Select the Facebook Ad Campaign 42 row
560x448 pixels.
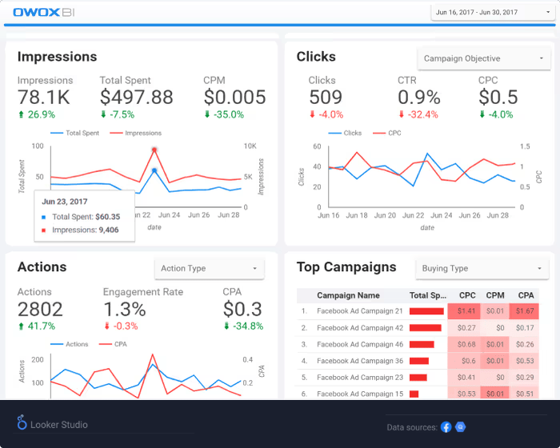418,328
